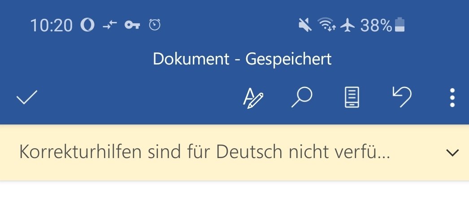The image size is (469, 210).
Task: Tap the checkmark to finish editing
Action: [27, 97]
